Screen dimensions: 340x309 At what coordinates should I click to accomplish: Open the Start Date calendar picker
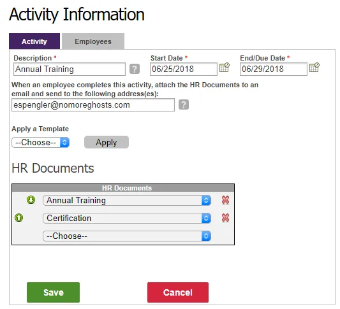point(224,68)
